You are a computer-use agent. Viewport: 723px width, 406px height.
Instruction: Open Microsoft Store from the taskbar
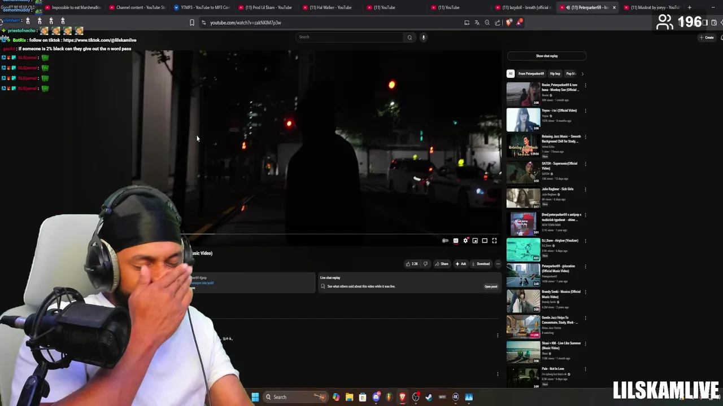363,397
